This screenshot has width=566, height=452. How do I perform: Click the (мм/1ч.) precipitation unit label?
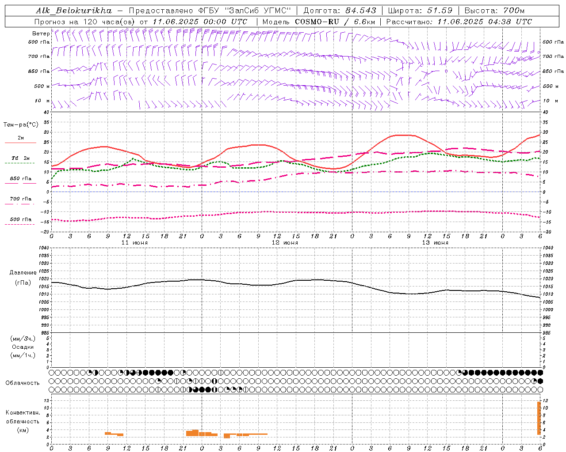click(x=23, y=355)
